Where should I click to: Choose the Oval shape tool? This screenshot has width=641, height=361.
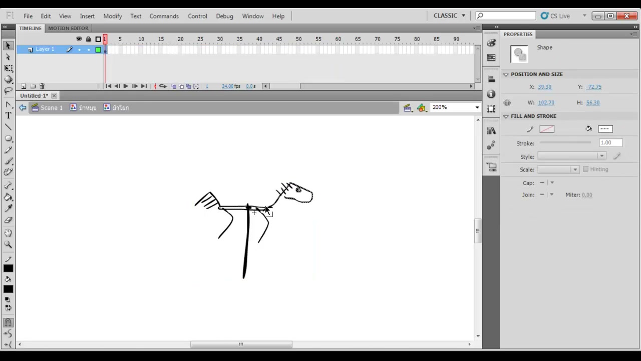coord(8,138)
